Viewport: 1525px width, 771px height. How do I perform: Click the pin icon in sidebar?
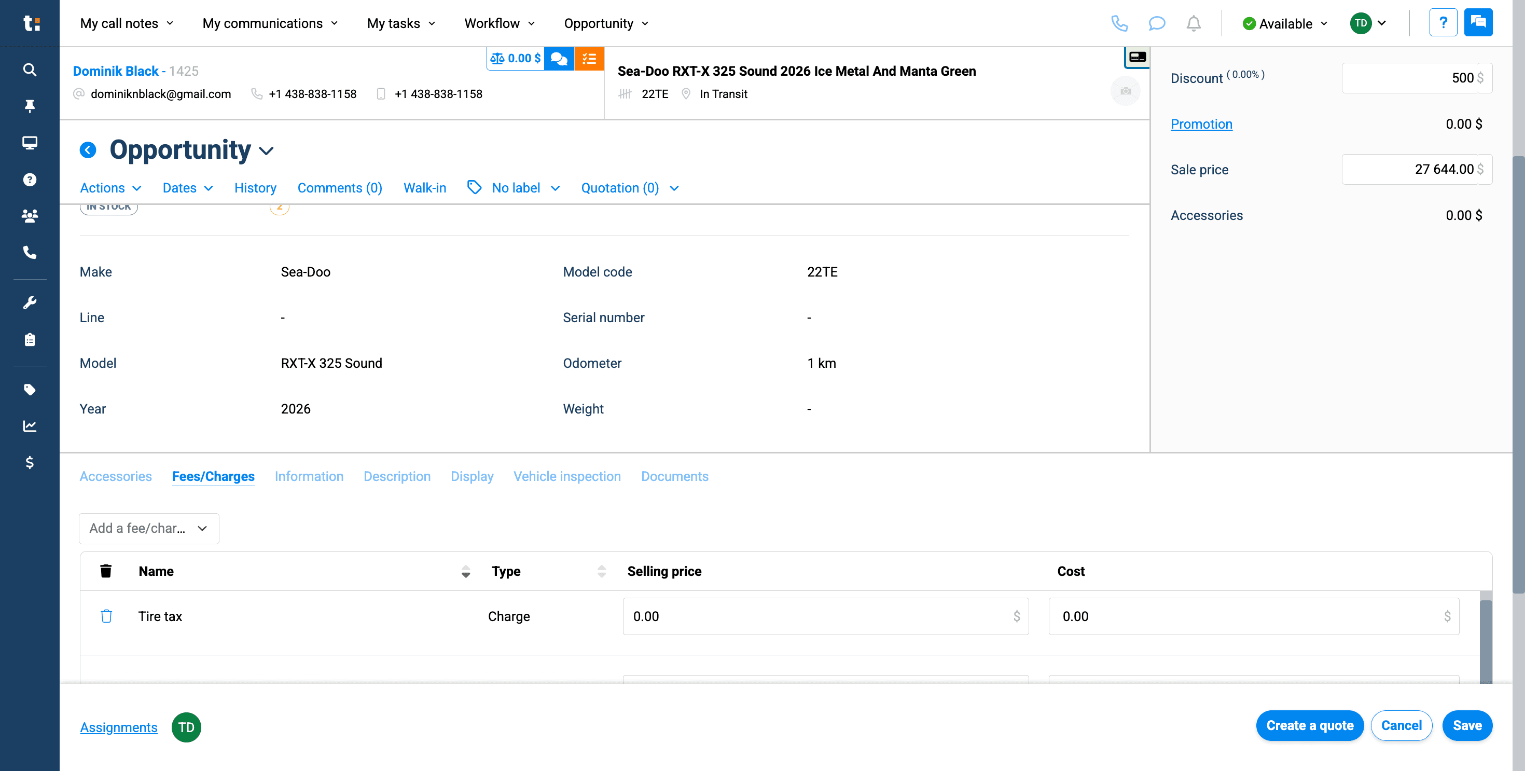(30, 106)
